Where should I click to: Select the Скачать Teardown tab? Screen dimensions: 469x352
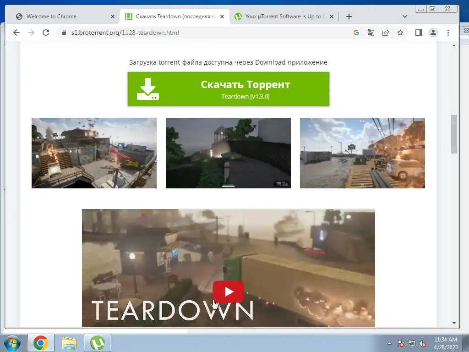[x=175, y=16]
